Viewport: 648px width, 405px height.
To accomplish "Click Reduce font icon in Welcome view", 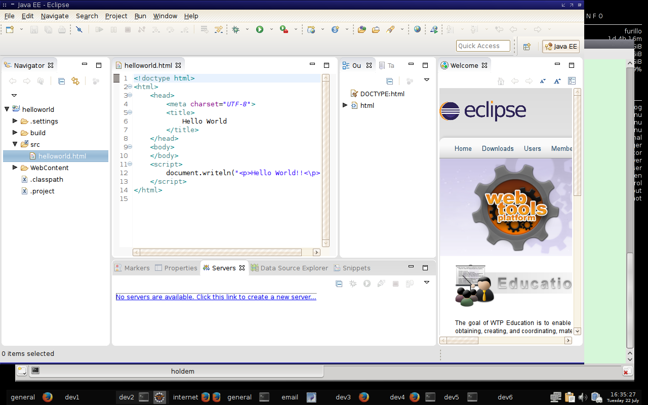I will tap(543, 81).
